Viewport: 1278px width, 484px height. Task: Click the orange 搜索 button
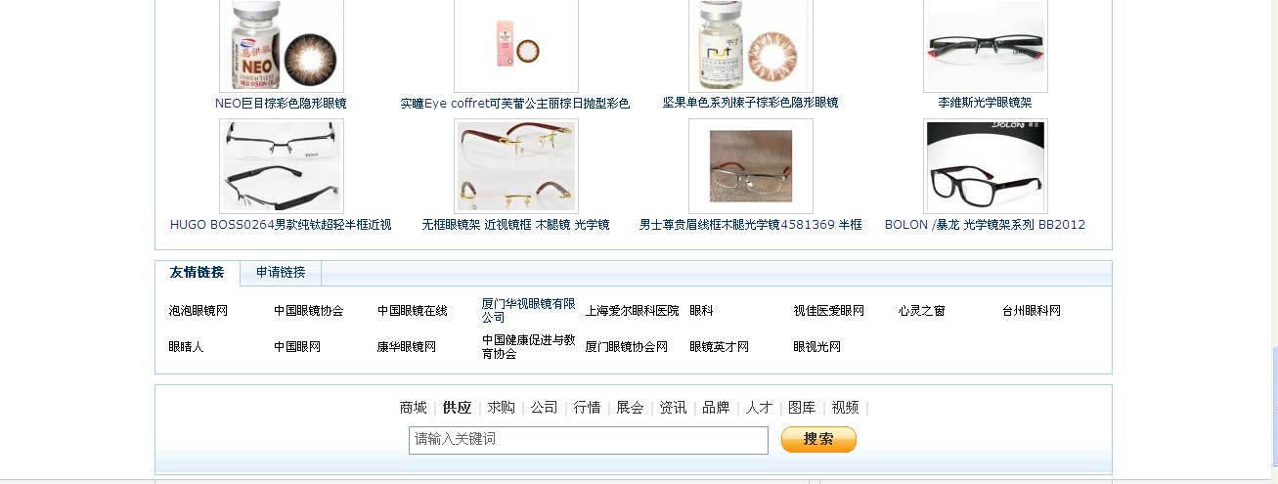pos(818,440)
